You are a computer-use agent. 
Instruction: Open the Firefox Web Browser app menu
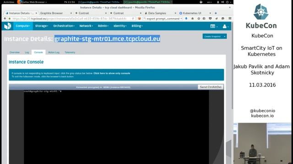point(32,2)
